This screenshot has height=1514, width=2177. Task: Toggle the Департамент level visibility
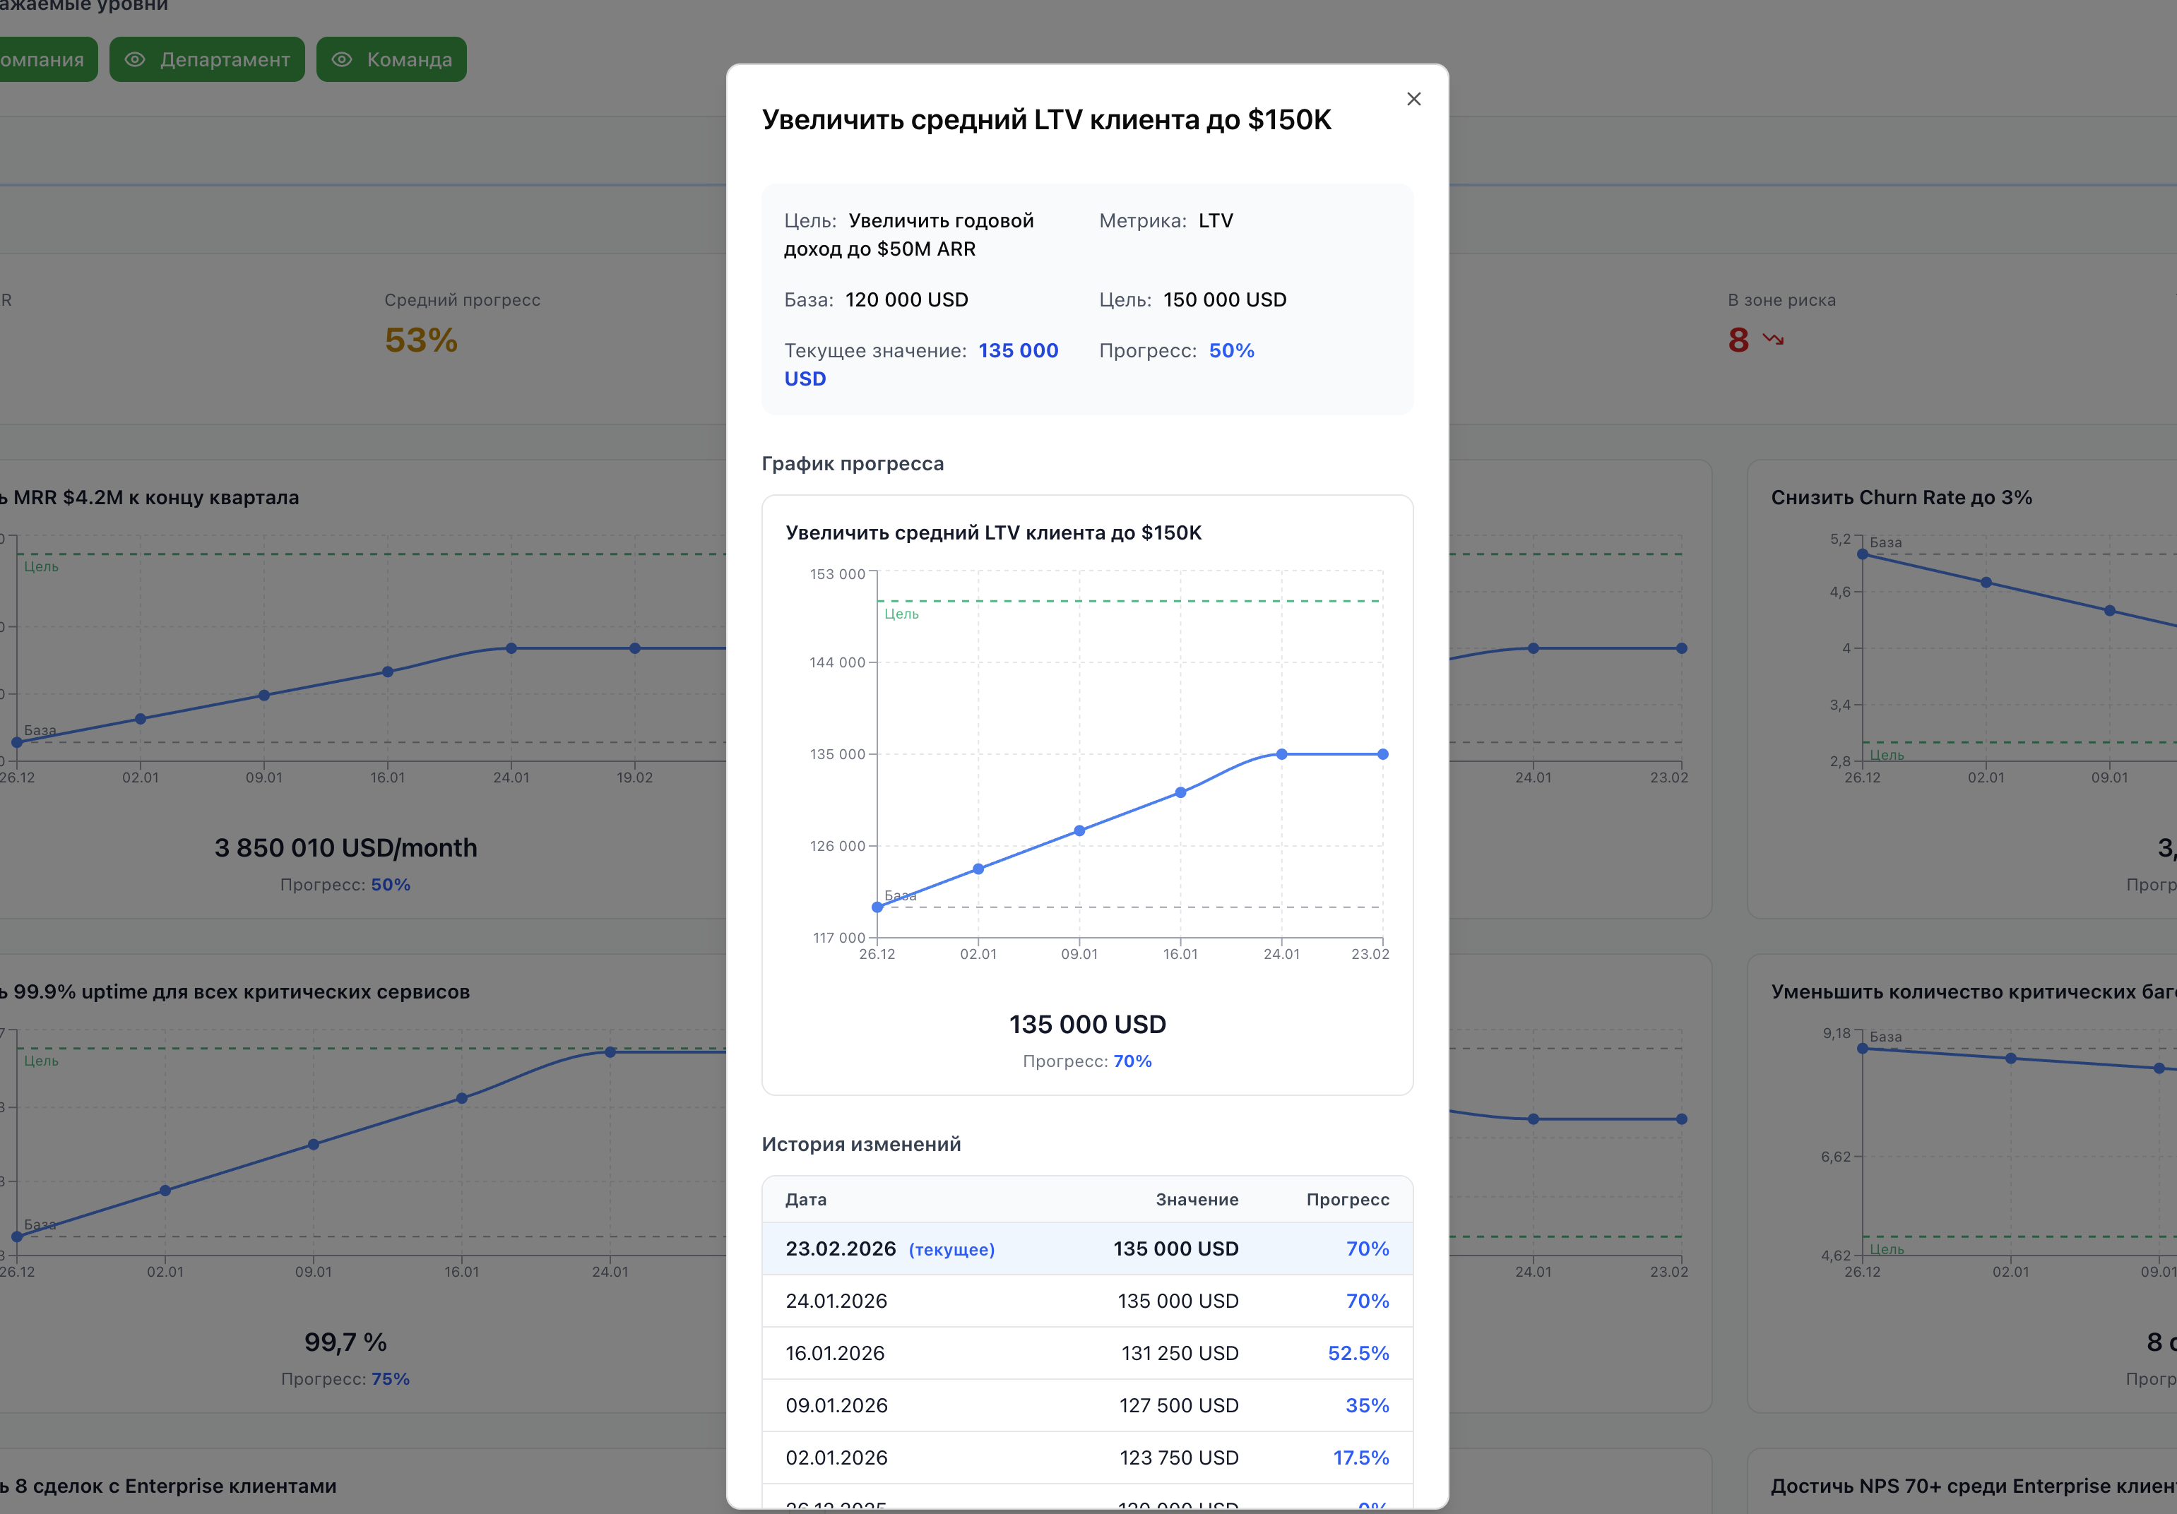tap(207, 60)
